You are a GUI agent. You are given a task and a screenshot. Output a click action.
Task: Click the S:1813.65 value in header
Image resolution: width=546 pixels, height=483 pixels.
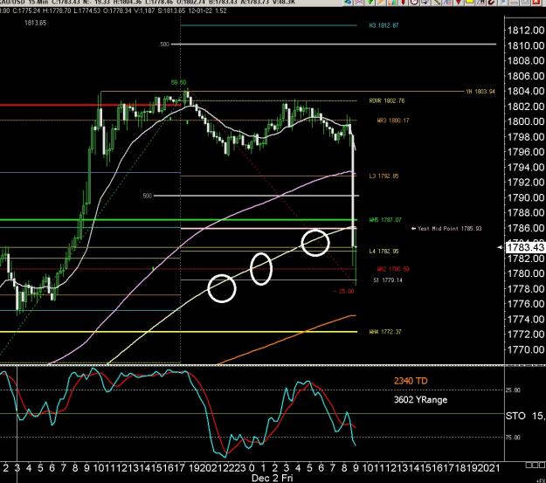coord(172,10)
